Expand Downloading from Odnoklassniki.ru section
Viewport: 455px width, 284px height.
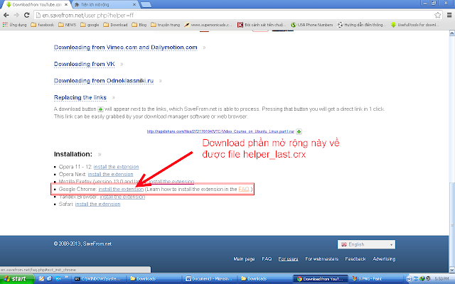click(x=104, y=81)
